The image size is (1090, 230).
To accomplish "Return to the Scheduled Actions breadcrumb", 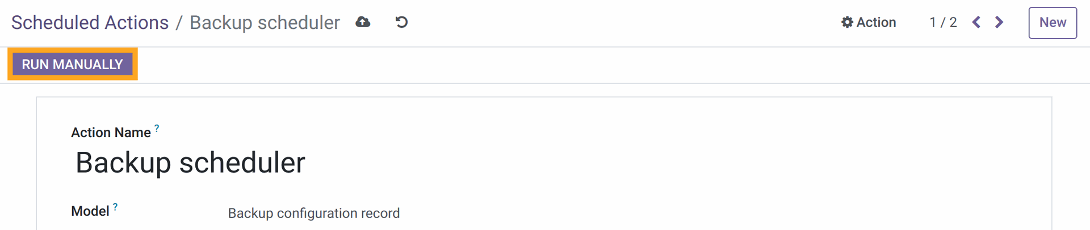I will click(90, 23).
